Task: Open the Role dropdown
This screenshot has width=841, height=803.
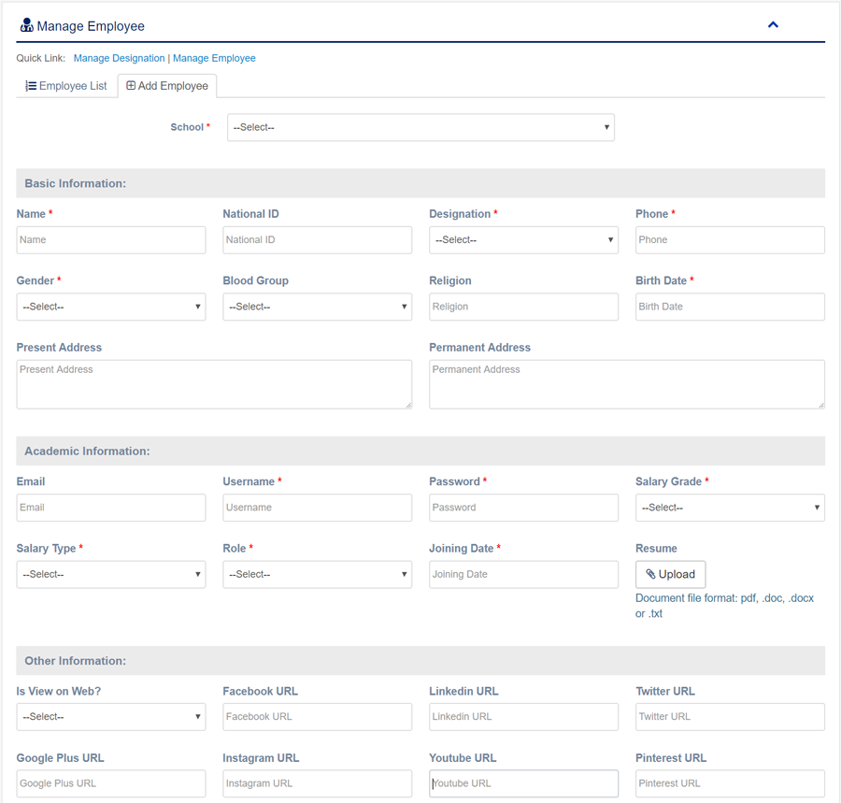Action: [x=317, y=574]
